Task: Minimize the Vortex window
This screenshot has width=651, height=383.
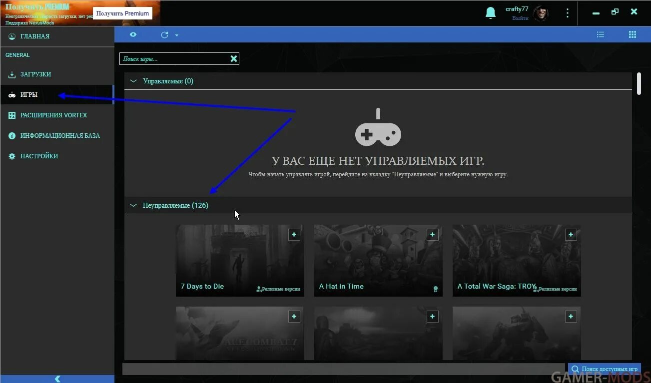Action: pos(596,12)
